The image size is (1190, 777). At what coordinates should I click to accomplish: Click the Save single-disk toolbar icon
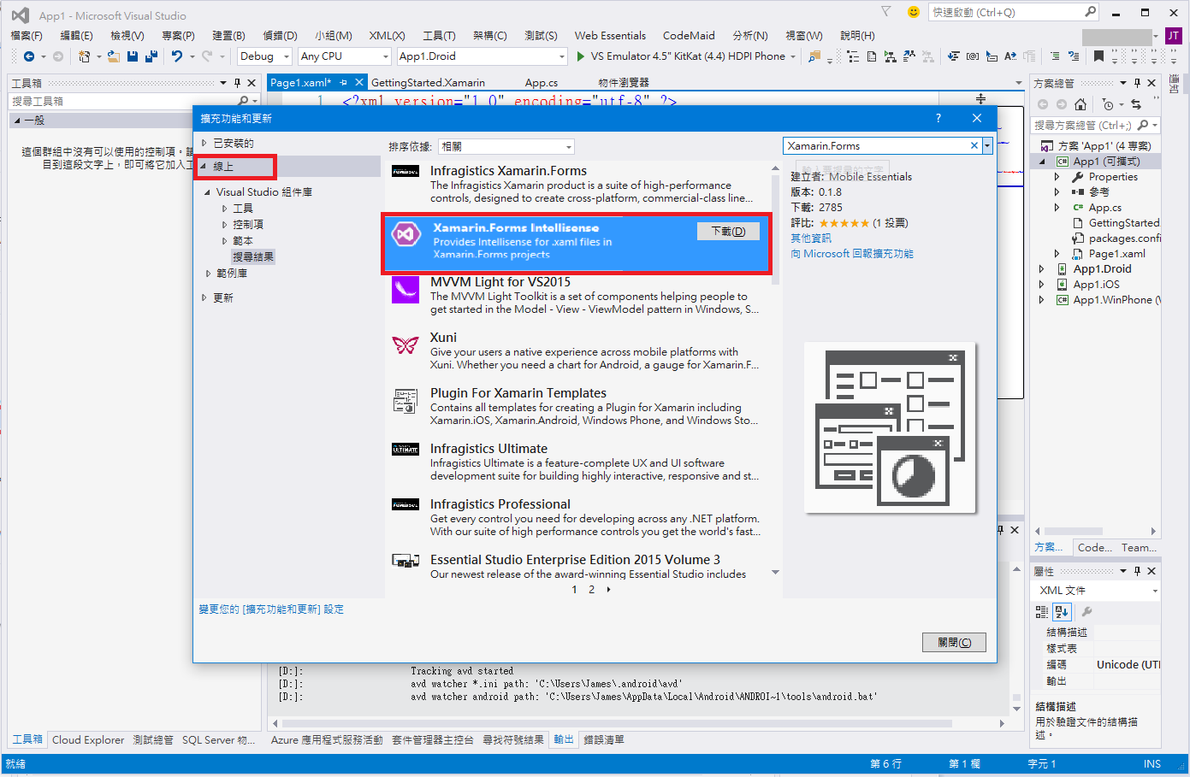pyautogui.click(x=133, y=56)
